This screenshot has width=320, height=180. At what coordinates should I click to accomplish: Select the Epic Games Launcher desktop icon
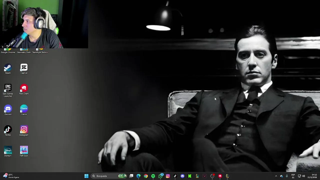[x=8, y=91]
